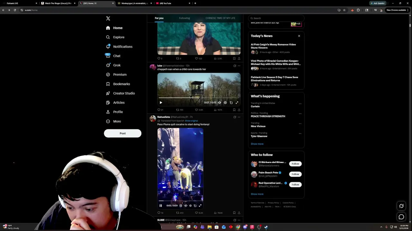Like the top post with 125 likes

pos(198,58)
